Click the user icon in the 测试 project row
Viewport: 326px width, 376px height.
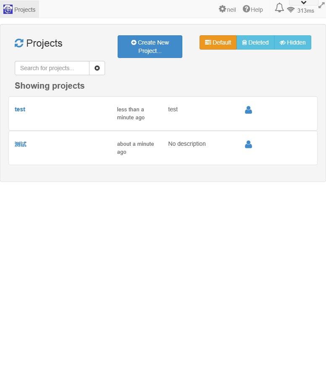248,145
